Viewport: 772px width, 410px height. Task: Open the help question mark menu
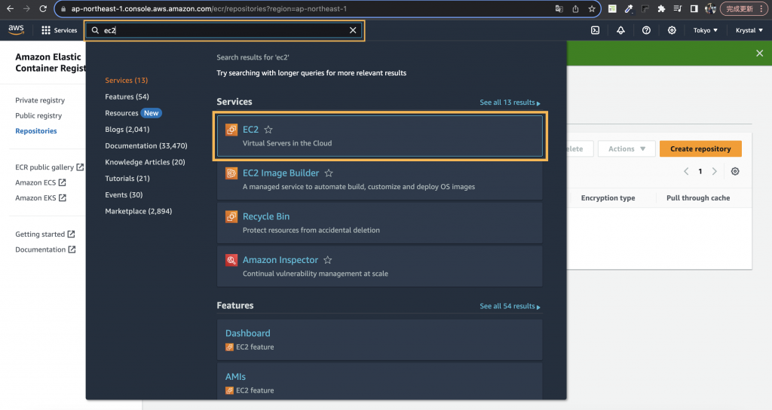point(646,30)
